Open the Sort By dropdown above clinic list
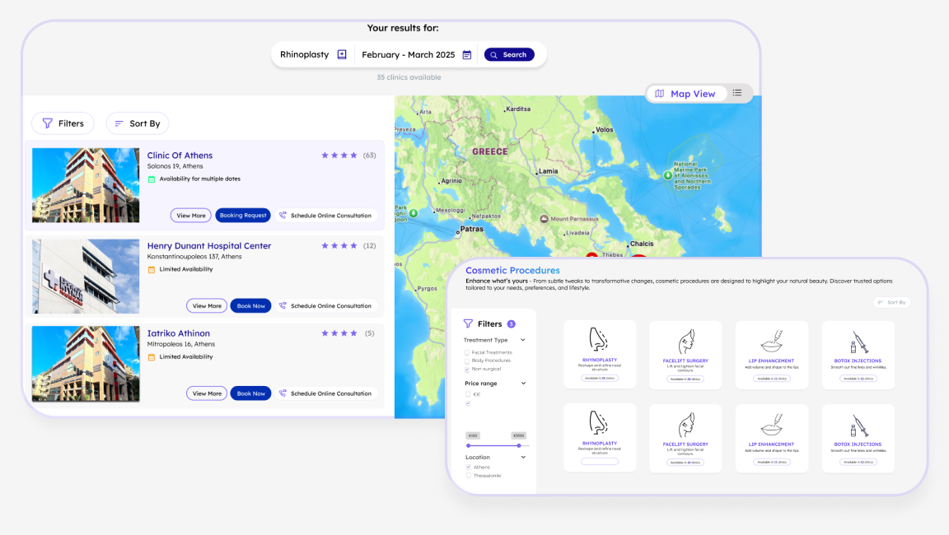 138,123
